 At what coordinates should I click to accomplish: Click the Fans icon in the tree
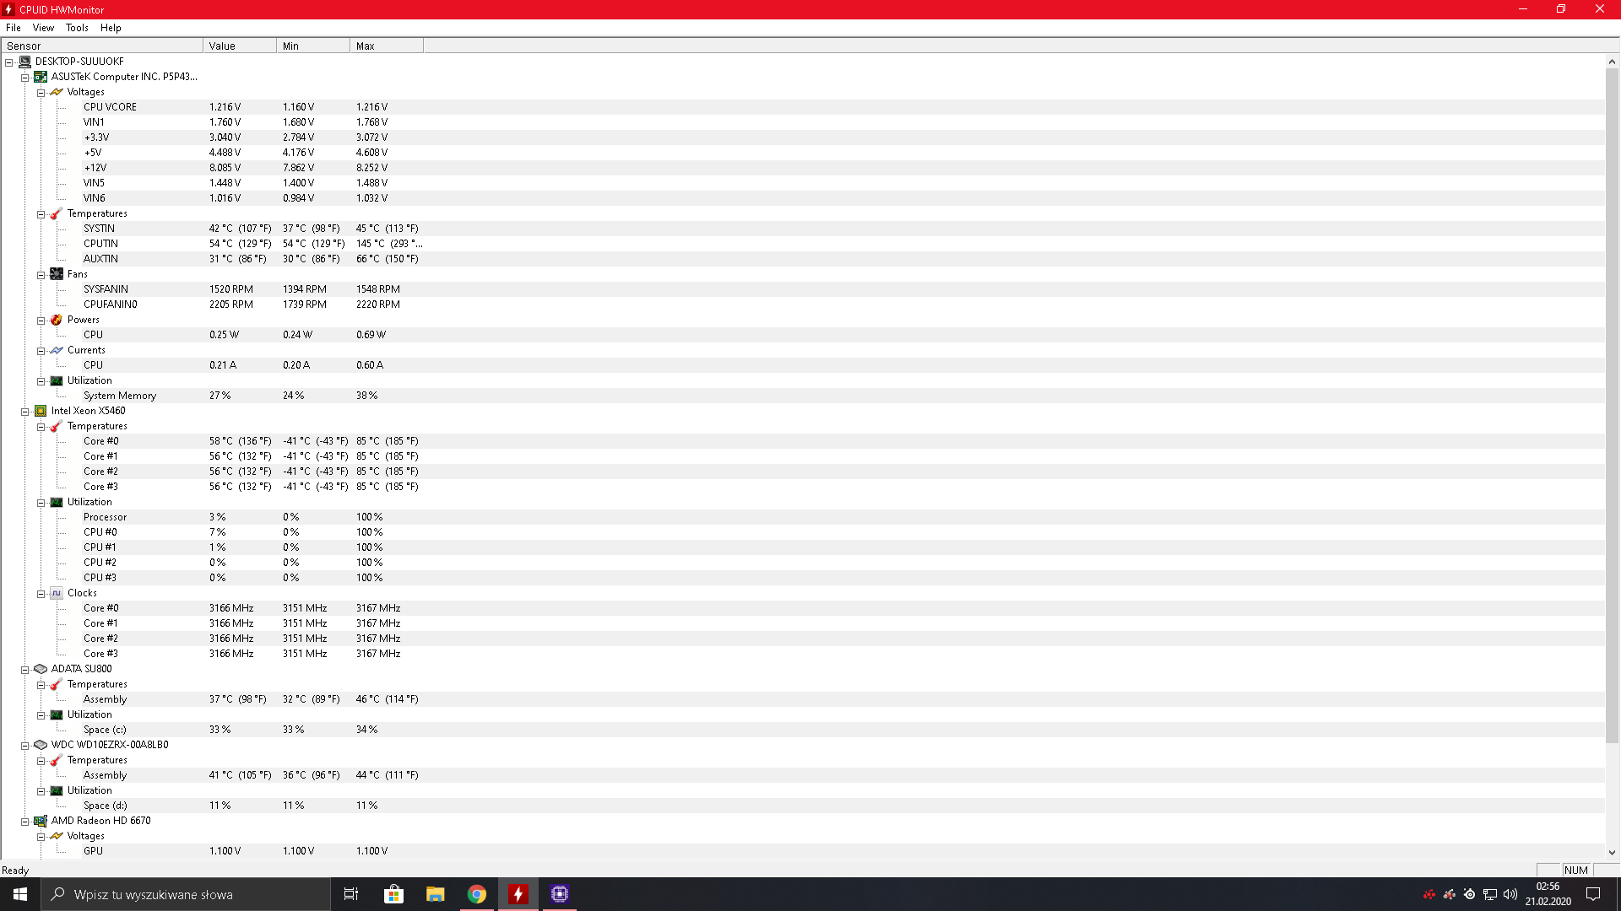pos(57,274)
